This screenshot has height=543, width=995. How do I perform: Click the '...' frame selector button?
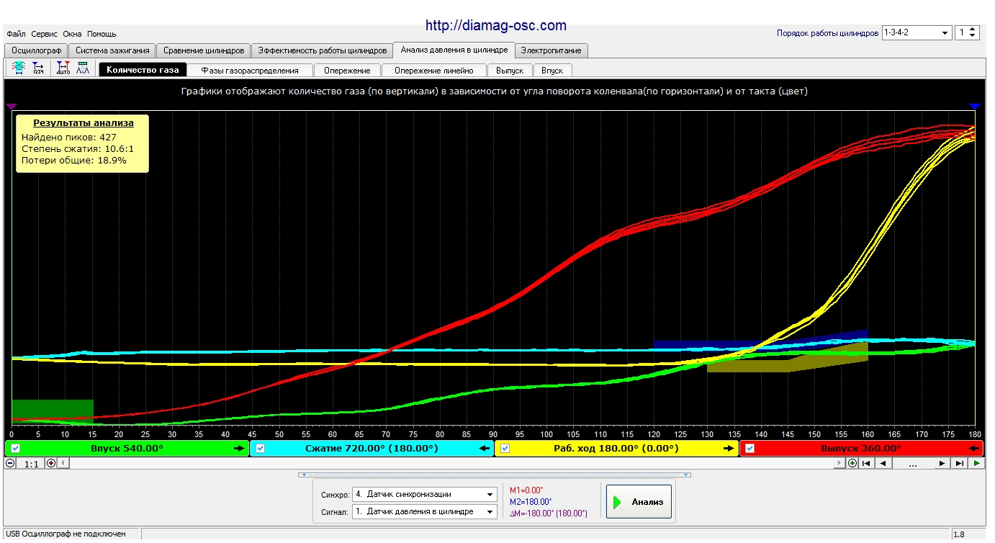tap(913, 463)
